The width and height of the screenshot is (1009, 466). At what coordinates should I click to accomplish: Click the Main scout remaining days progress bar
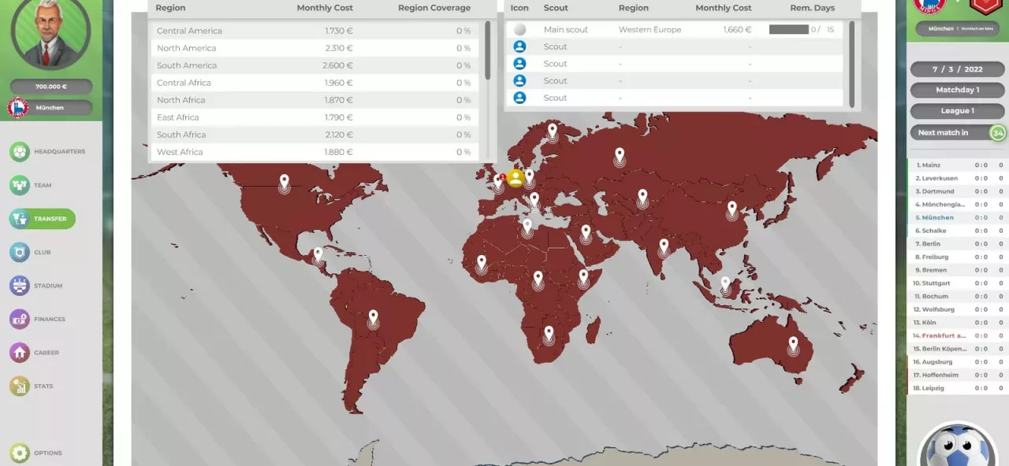click(x=789, y=29)
